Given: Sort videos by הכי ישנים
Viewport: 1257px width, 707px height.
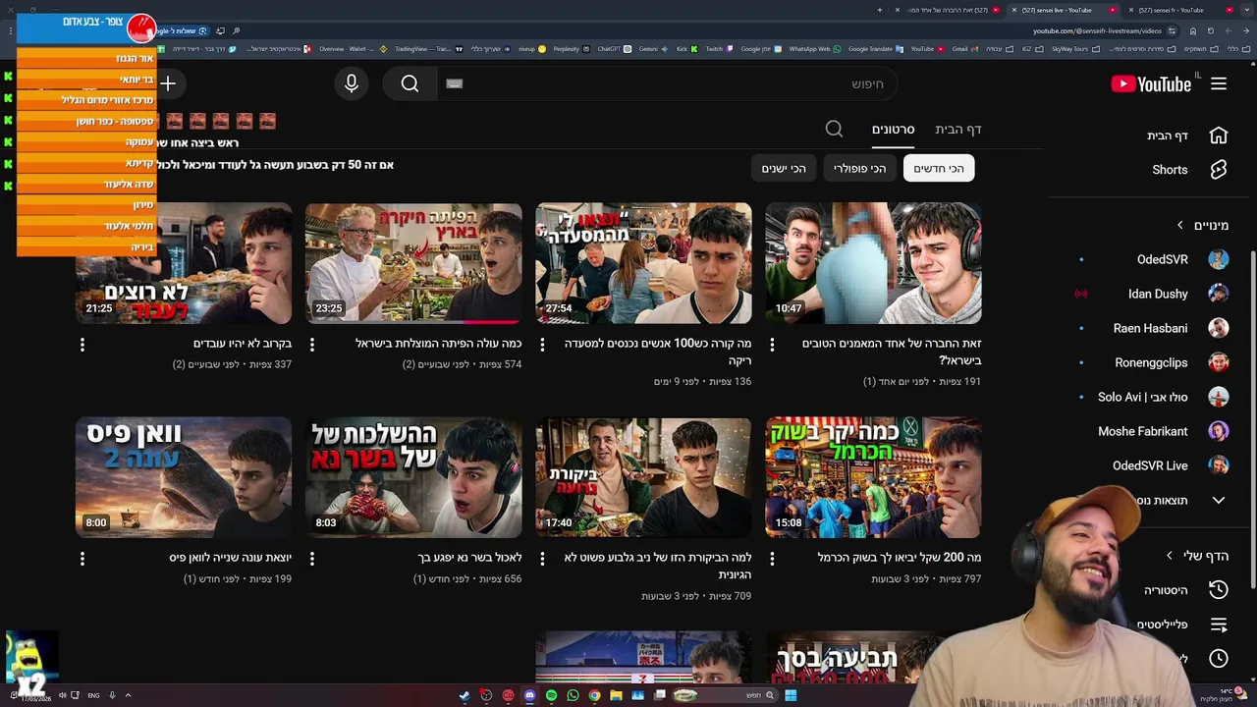Looking at the screenshot, I should 784,168.
